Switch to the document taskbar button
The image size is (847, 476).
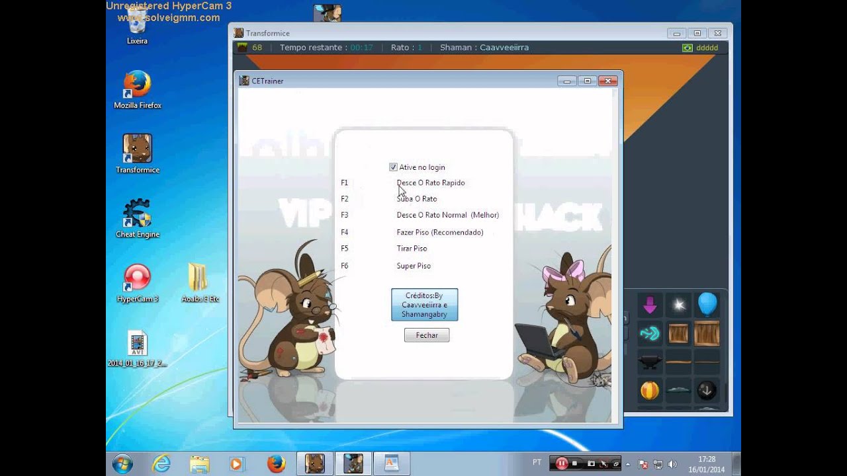pyautogui.click(x=391, y=463)
